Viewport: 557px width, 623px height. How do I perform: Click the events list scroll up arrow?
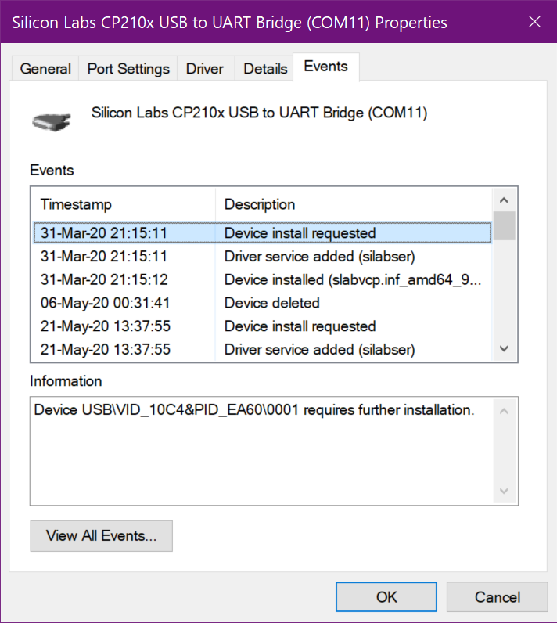[x=505, y=200]
